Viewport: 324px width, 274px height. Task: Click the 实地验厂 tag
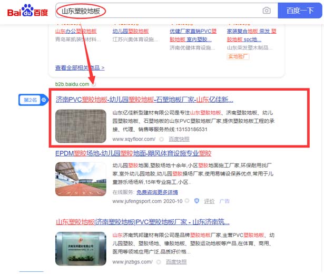[x=238, y=56]
